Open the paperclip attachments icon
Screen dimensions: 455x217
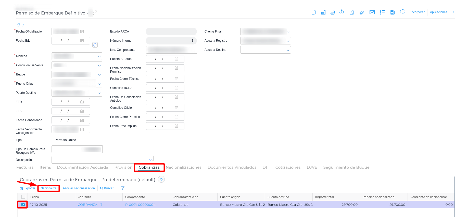coord(362,12)
